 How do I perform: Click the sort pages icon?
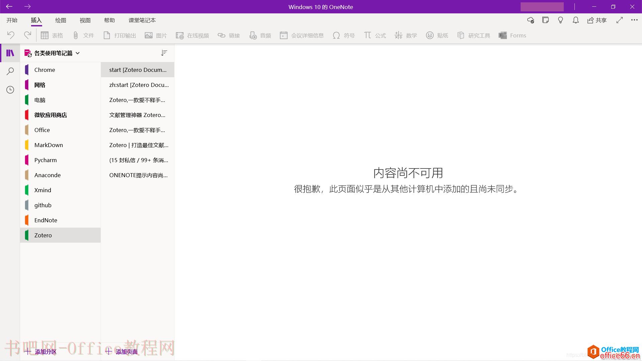point(164,53)
